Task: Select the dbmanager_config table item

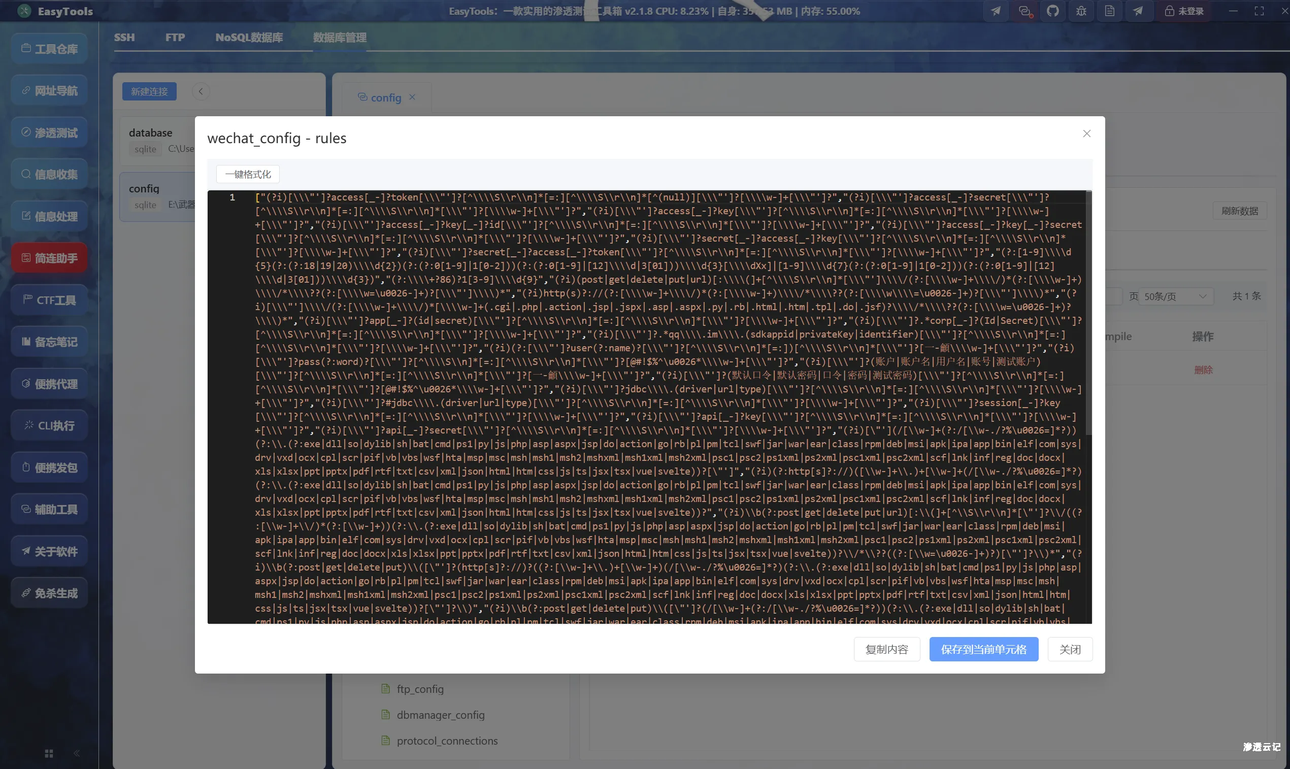Action: (x=440, y=715)
